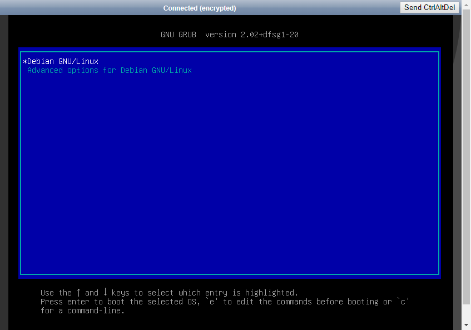Click the asterisk marker beside Debian GNU/Linux
Viewport: 471px width, 330px height.
pyautogui.click(x=25, y=62)
